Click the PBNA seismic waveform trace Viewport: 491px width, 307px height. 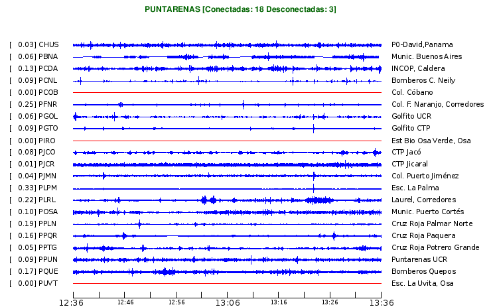pos(226,57)
